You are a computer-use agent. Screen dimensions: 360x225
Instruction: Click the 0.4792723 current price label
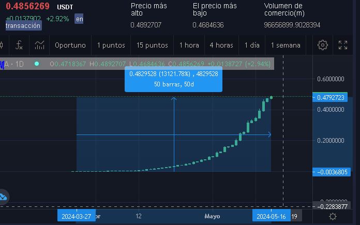click(x=330, y=98)
